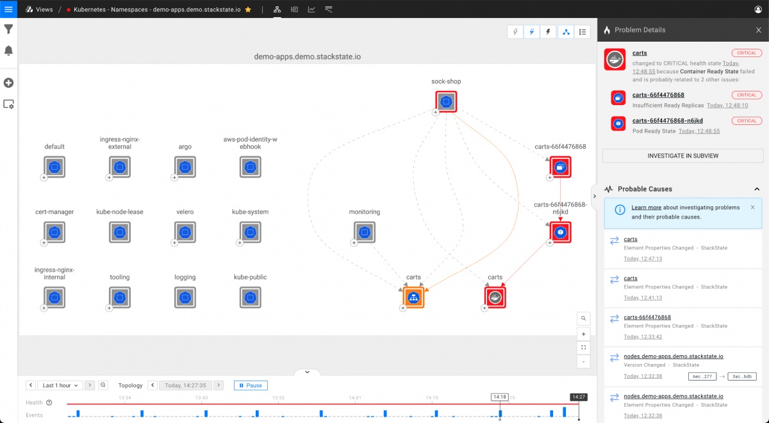This screenshot has width=769, height=423.
Task: Click the sock-shop namespace node
Action: tap(447, 101)
